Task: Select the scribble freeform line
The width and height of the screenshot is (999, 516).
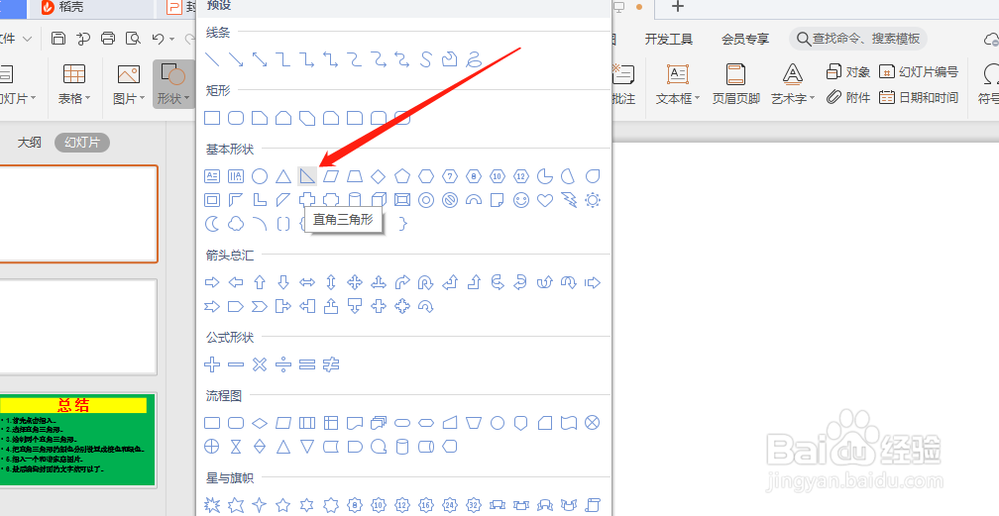Action: [474, 59]
